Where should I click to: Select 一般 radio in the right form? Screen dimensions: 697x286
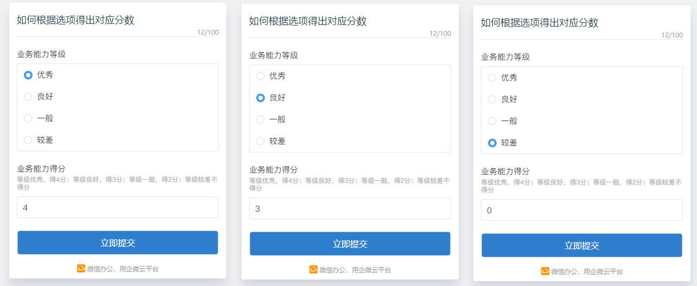click(x=492, y=121)
